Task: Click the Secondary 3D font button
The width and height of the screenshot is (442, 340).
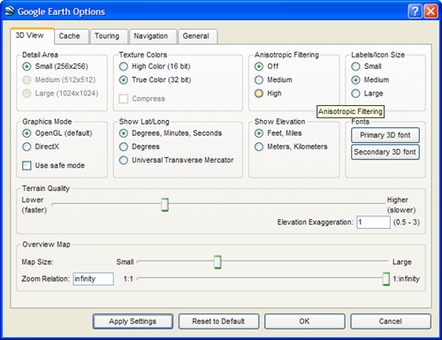Action: click(385, 152)
